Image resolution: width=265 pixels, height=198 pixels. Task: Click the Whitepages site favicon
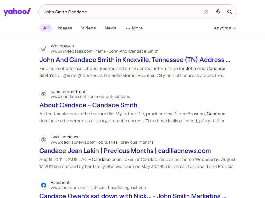pos(43,49)
